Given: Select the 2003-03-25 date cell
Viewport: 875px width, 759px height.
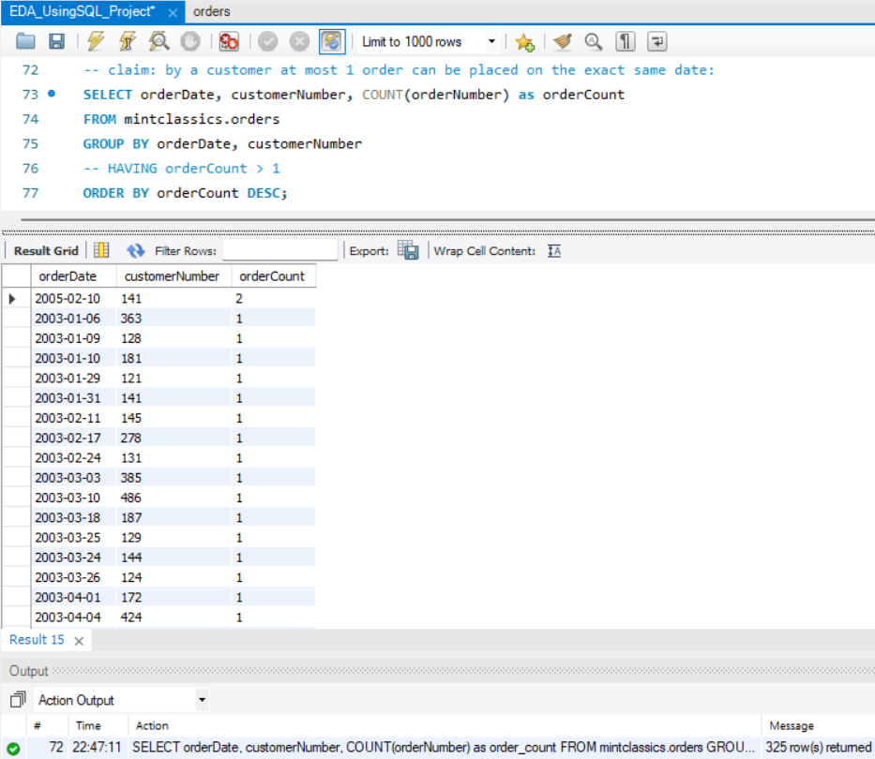Looking at the screenshot, I should coord(68,538).
